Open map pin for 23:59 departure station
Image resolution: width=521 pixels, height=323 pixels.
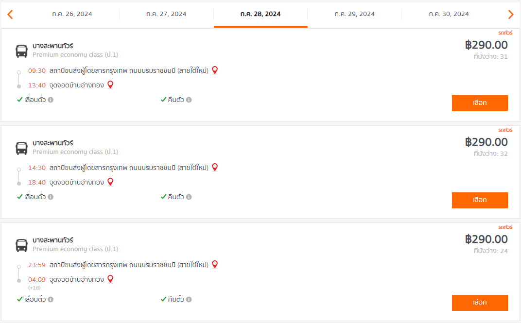(215, 265)
